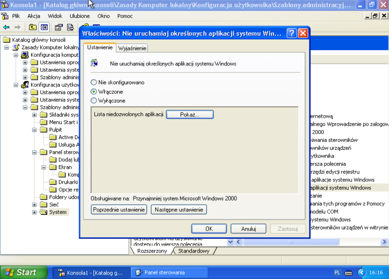
Task: Expand the Składniki systemu tree node
Action: pyautogui.click(x=34, y=115)
